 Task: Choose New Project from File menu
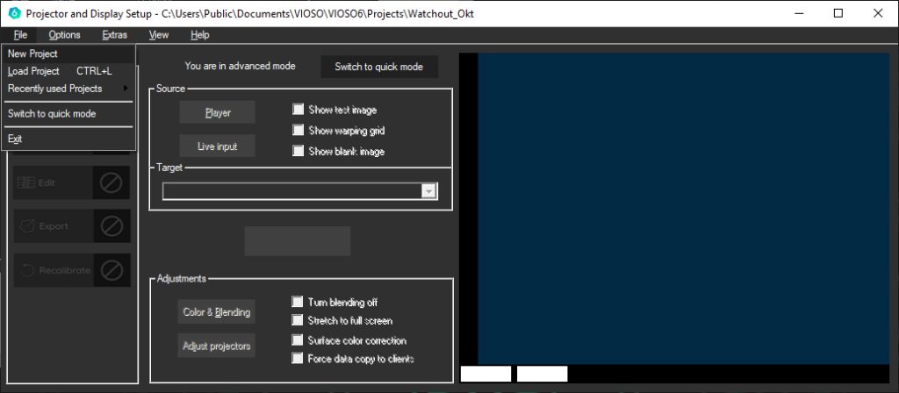click(x=32, y=54)
